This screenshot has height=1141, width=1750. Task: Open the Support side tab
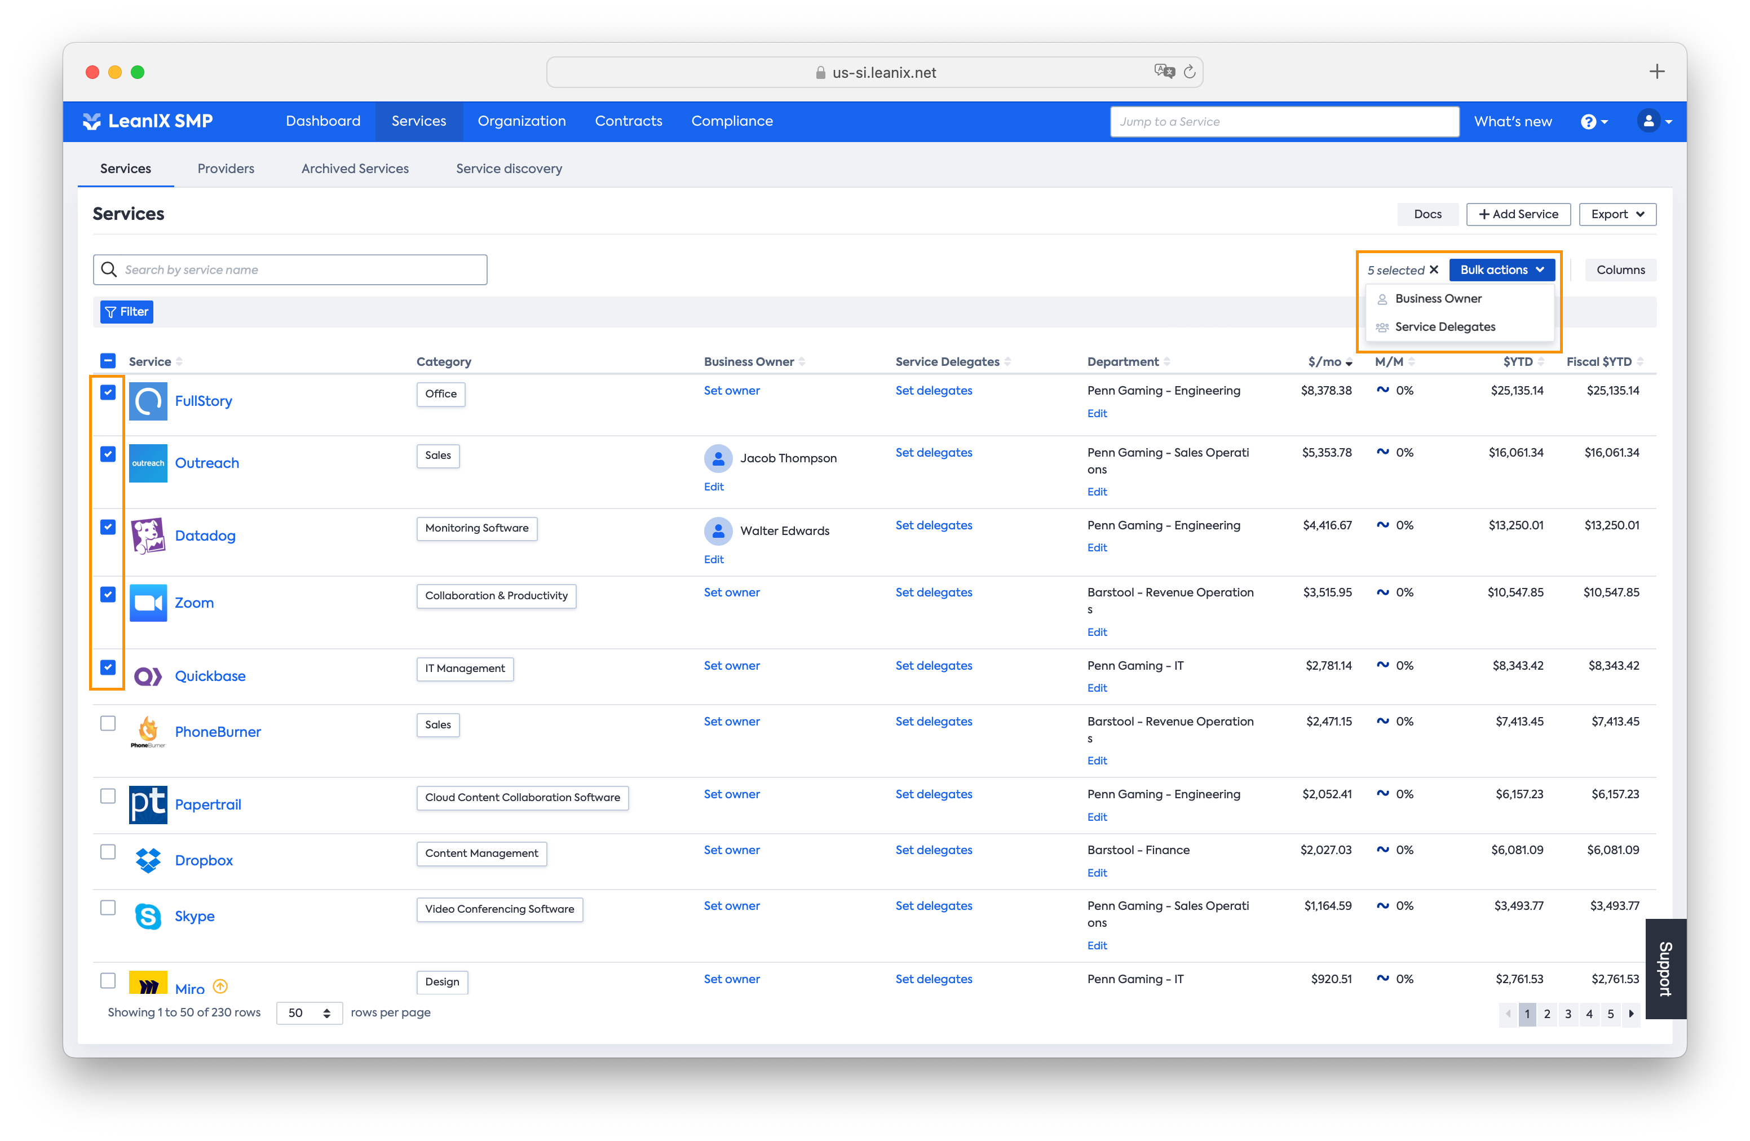click(x=1665, y=969)
